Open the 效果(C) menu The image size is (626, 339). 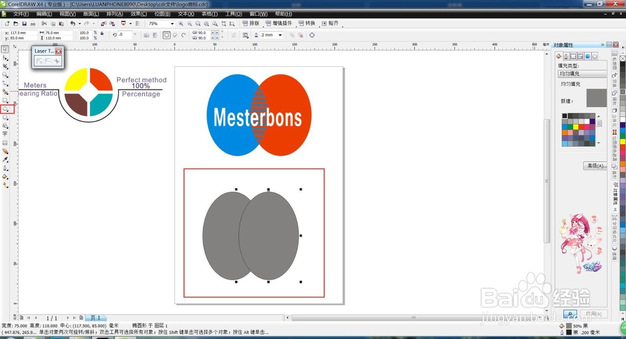pyautogui.click(x=138, y=14)
